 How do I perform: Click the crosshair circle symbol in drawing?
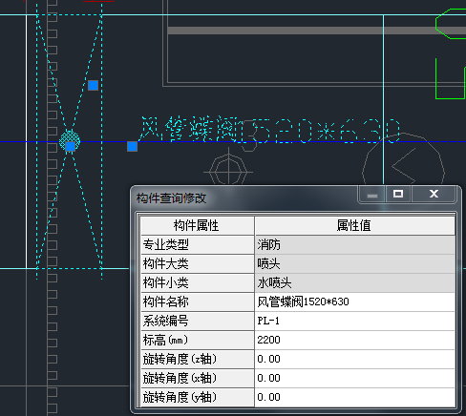pos(228,172)
